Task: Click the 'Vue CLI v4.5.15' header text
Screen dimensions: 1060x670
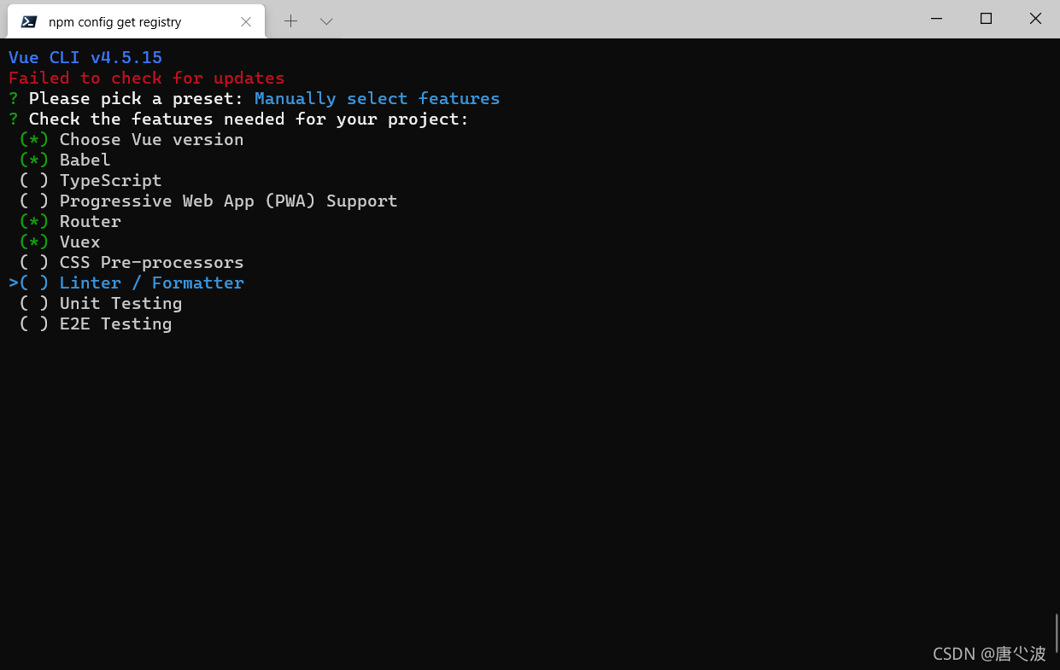Action: [85, 57]
